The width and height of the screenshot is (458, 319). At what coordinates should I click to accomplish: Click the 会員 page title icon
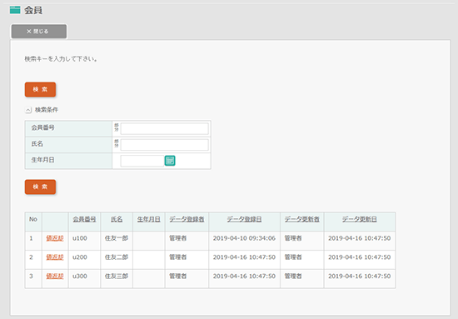pos(15,10)
